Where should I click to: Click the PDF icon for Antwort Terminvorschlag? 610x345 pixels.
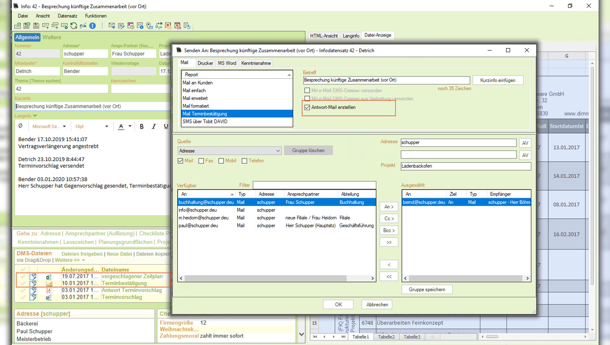point(49,291)
